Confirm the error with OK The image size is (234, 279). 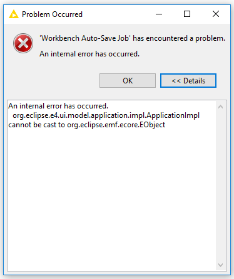coord(128,80)
